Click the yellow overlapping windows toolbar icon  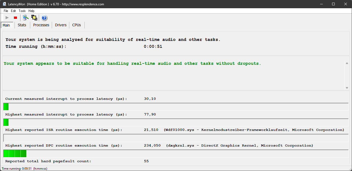click(x=34, y=18)
